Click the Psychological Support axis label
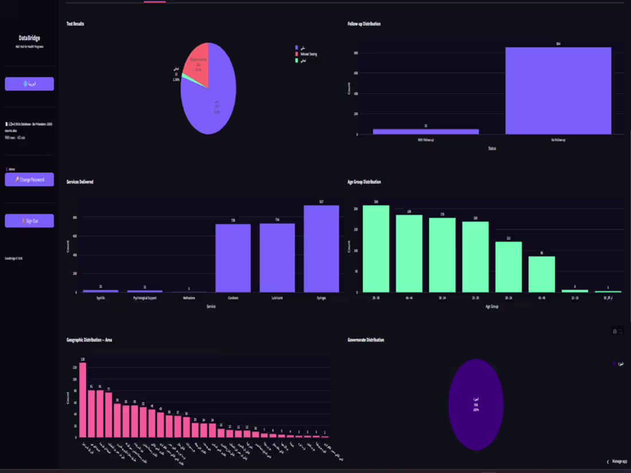Viewport: 631px width, 473px height. 145,298
